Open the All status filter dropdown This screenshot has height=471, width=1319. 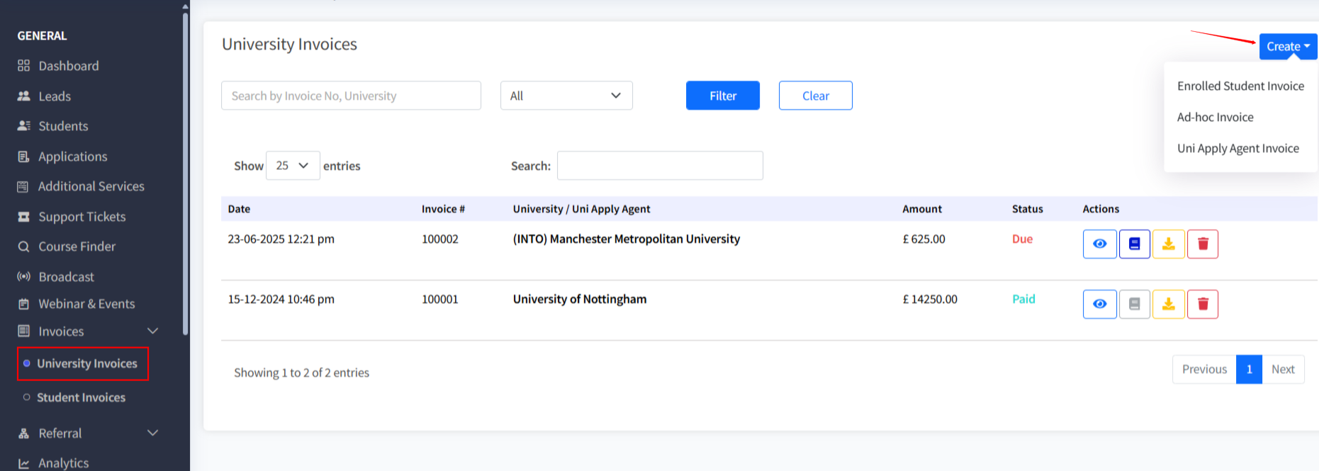click(x=566, y=96)
